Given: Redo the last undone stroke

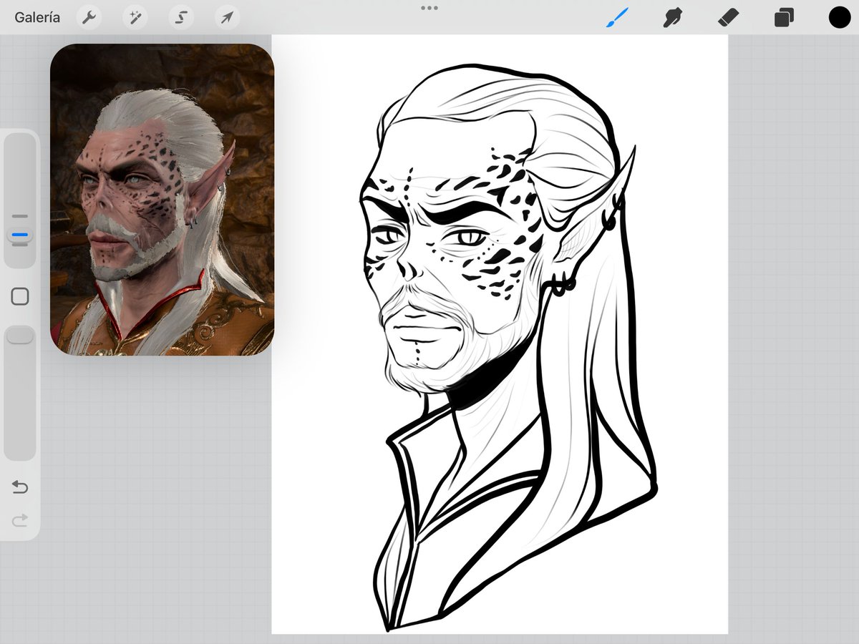Looking at the screenshot, I should 20,520.
